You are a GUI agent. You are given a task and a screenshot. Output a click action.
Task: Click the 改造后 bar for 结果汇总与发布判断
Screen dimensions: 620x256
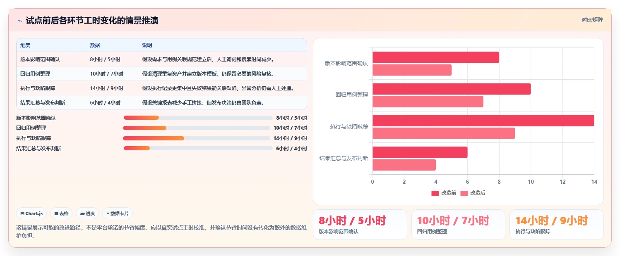(404, 165)
